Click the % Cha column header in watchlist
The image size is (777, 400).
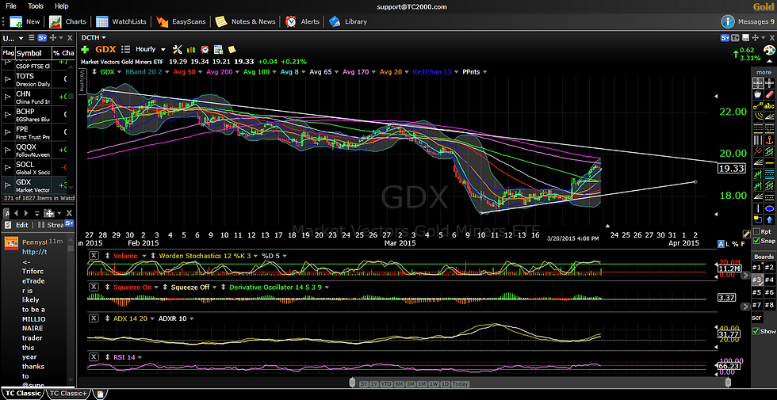coord(63,53)
